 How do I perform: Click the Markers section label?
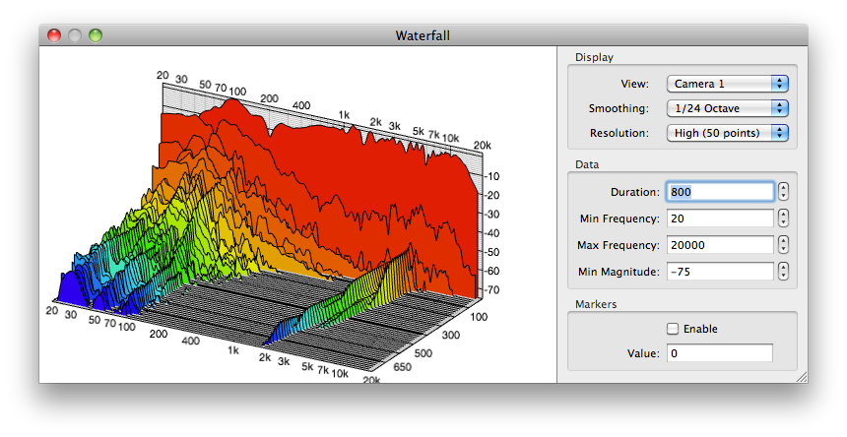596,304
